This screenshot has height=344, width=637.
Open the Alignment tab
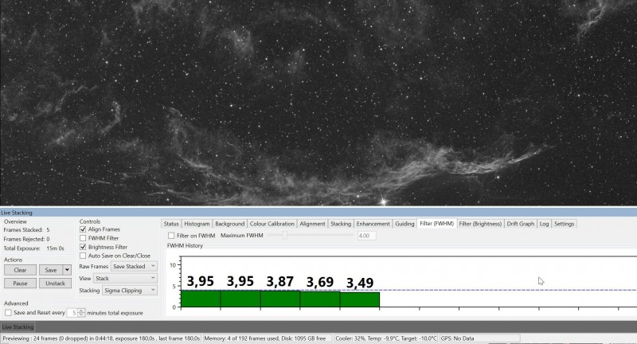click(312, 224)
